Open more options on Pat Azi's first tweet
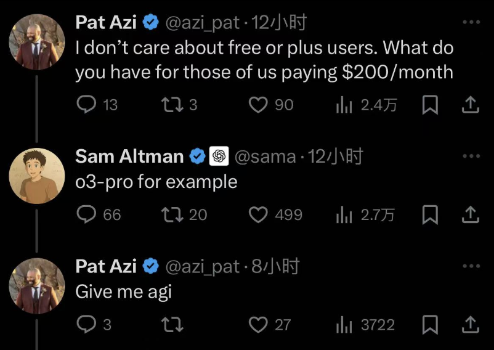Viewport: 494px width, 350px height. tap(471, 22)
